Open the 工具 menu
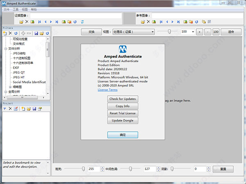The width and height of the screenshot is (246, 184). (16, 9)
